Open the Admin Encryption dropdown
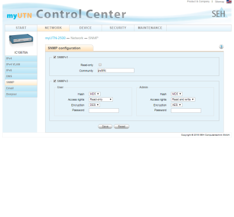The image size is (234, 217). 177,105
